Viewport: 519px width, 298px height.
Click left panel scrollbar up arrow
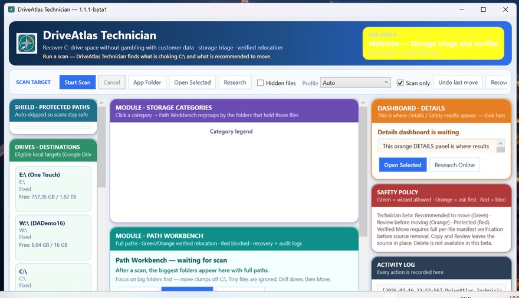point(101,103)
